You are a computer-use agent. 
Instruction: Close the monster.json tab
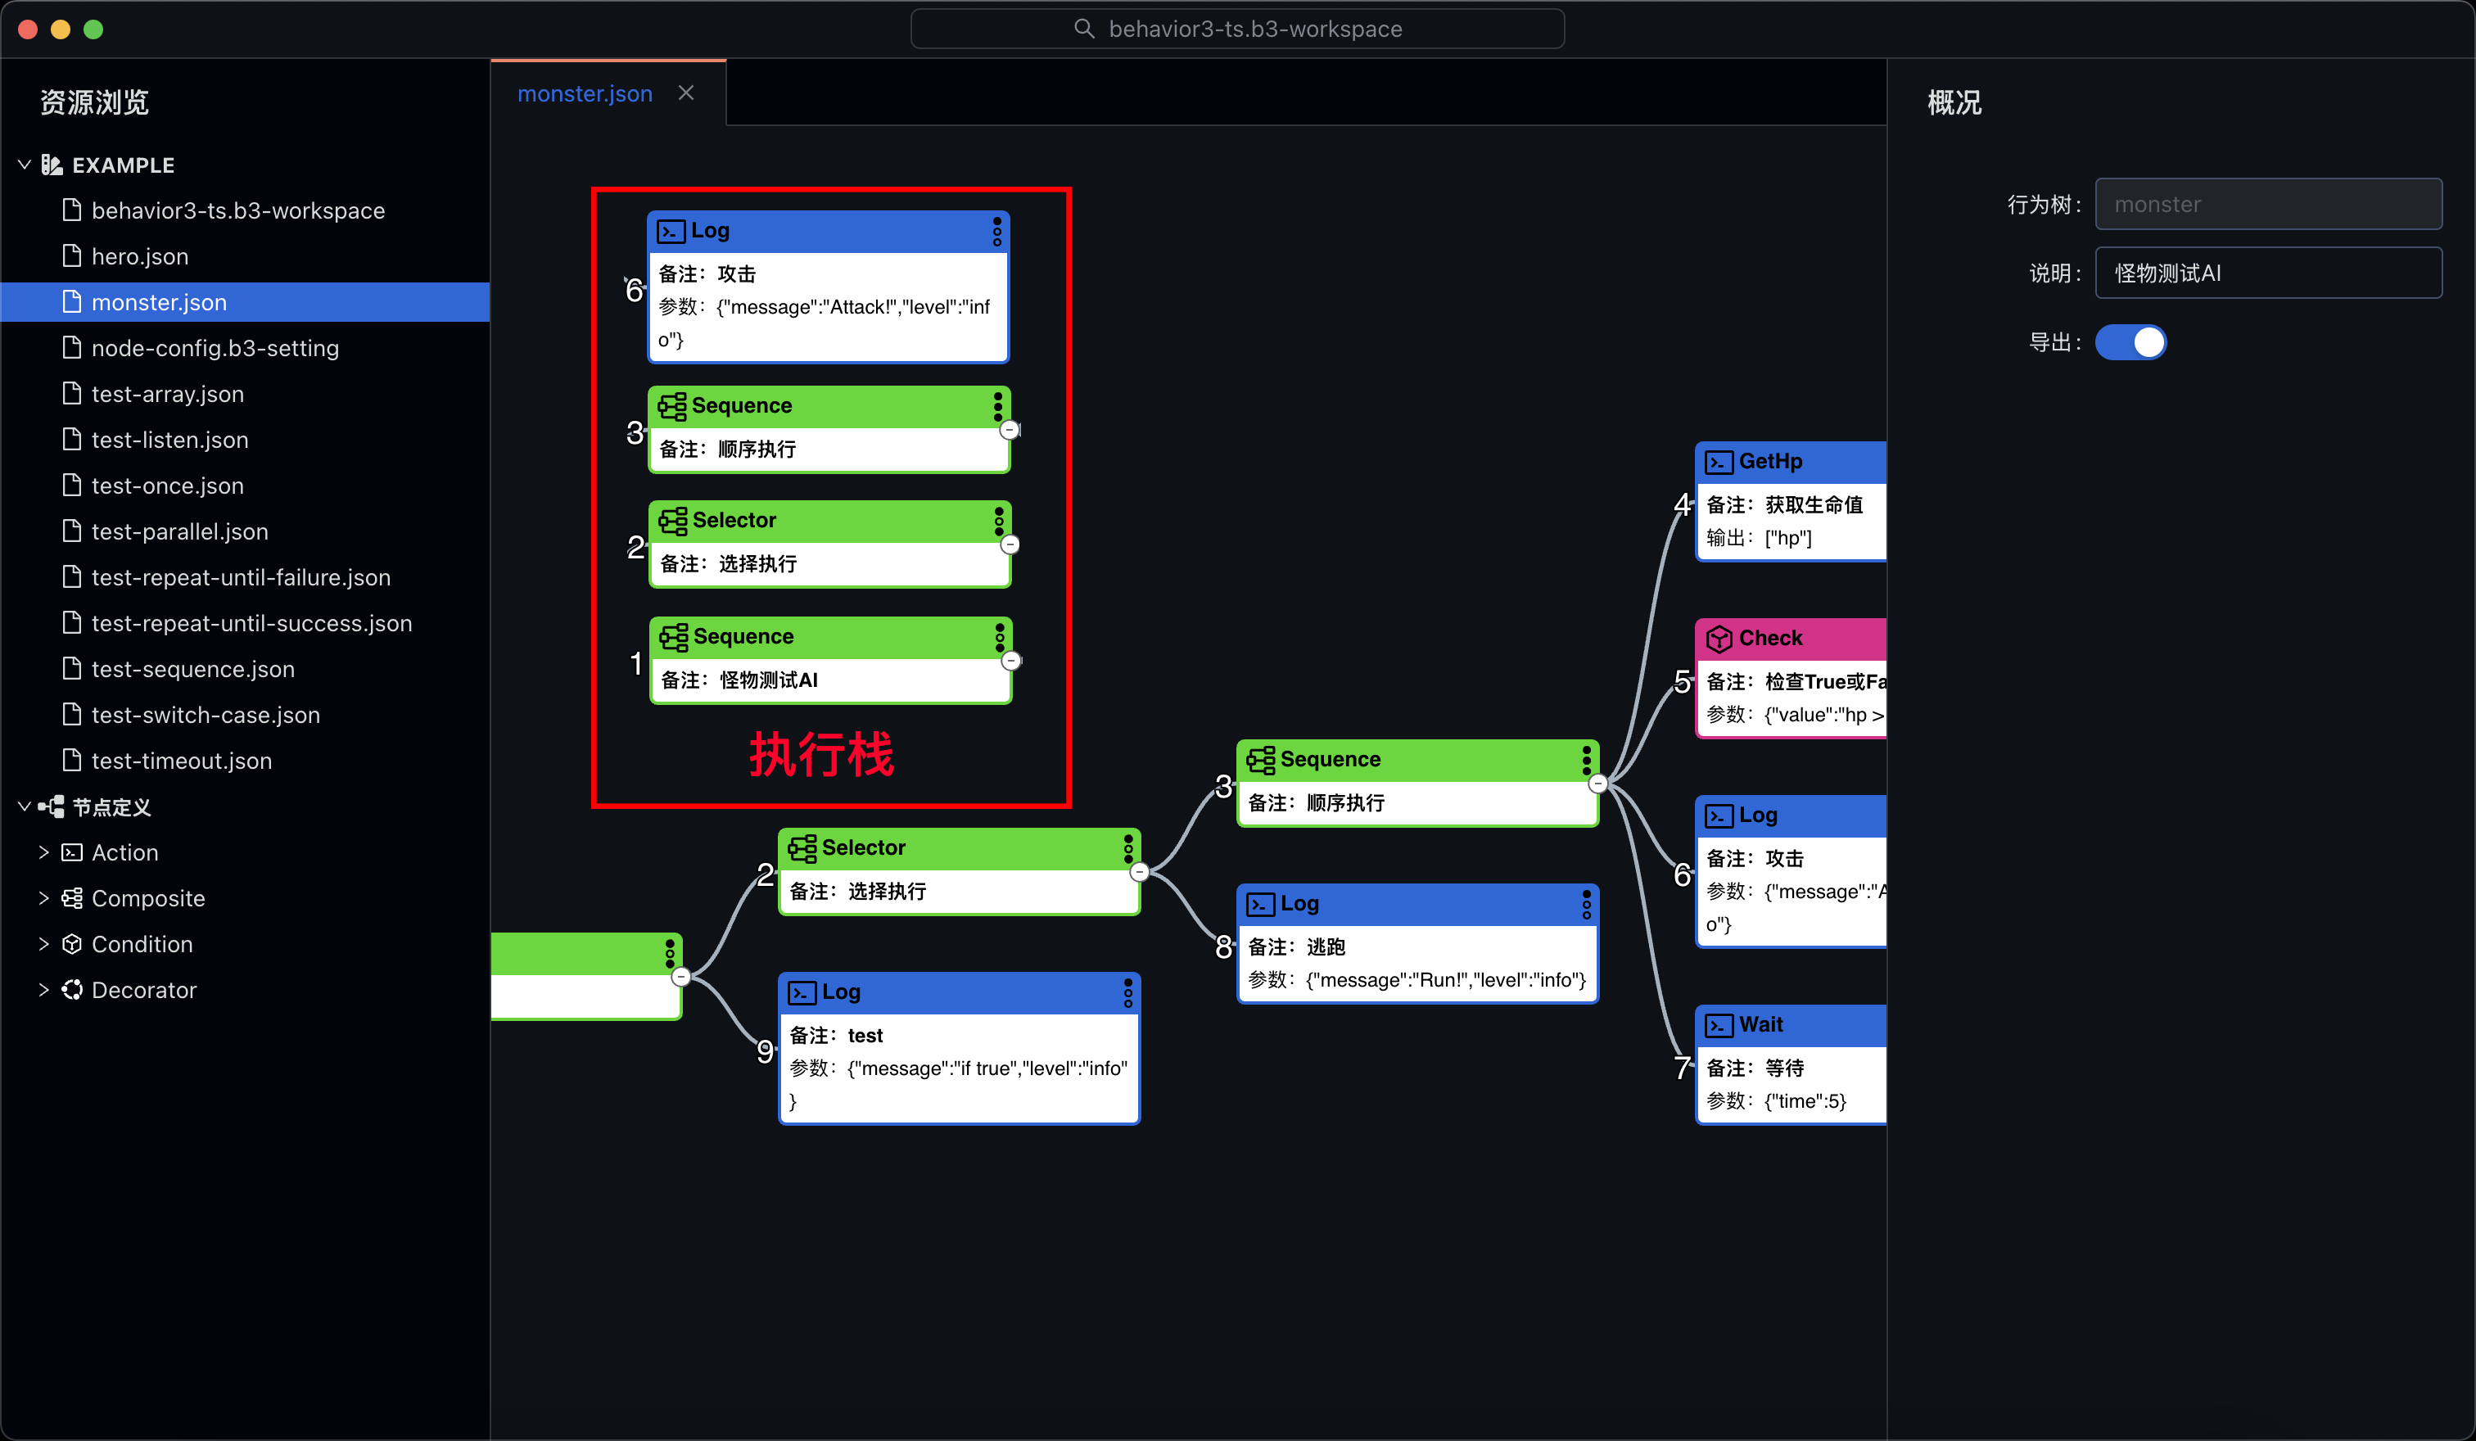[686, 93]
